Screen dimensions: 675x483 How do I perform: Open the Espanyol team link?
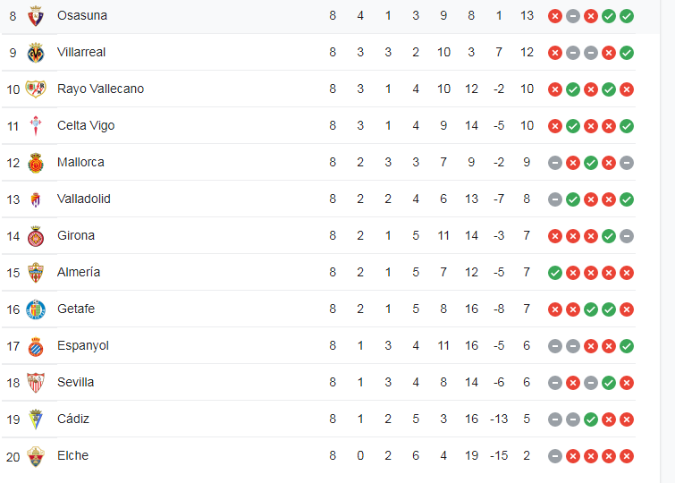click(82, 345)
